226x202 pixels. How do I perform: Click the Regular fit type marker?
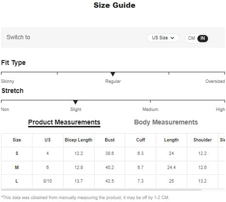(113, 74)
